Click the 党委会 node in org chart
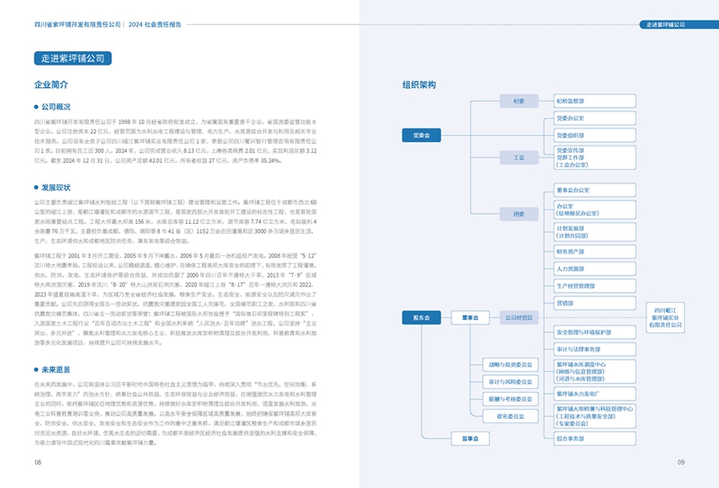Screen dimensions: 719x488 pos(422,136)
